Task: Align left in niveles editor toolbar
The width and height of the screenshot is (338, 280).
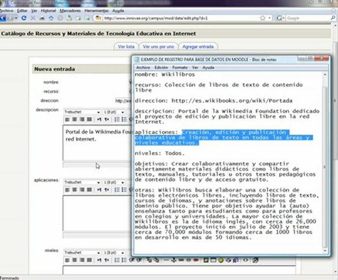Action: [x=68, y=260]
